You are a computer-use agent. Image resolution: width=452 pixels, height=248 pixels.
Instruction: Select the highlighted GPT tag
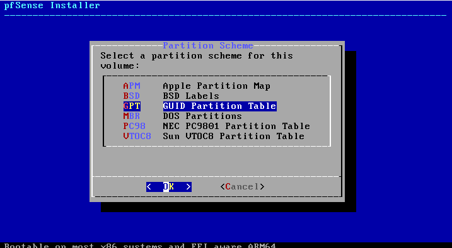point(132,106)
